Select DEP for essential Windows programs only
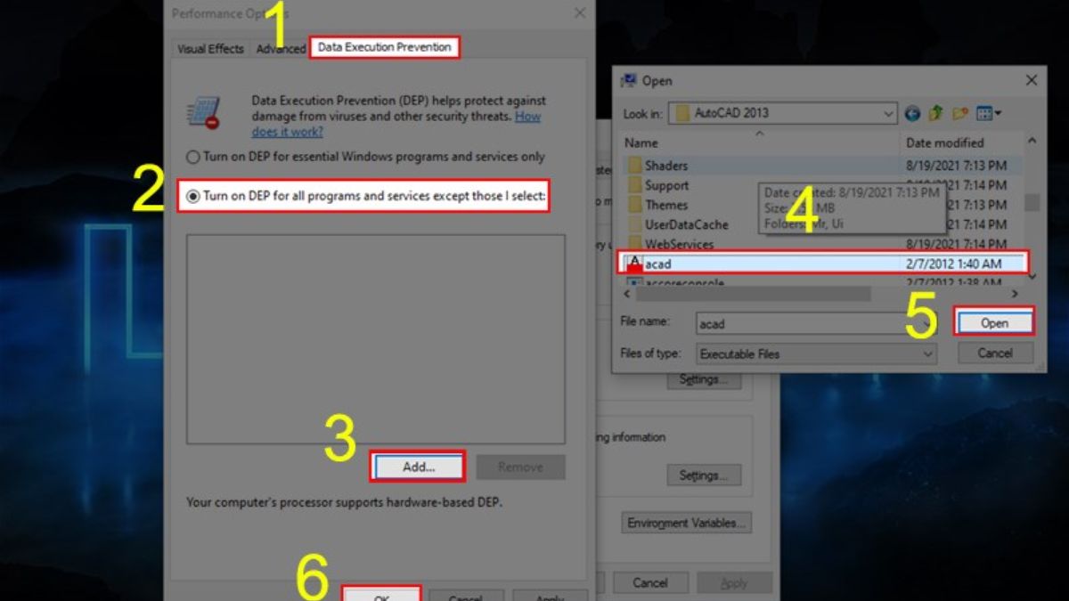This screenshot has height=601, width=1069. tap(193, 157)
